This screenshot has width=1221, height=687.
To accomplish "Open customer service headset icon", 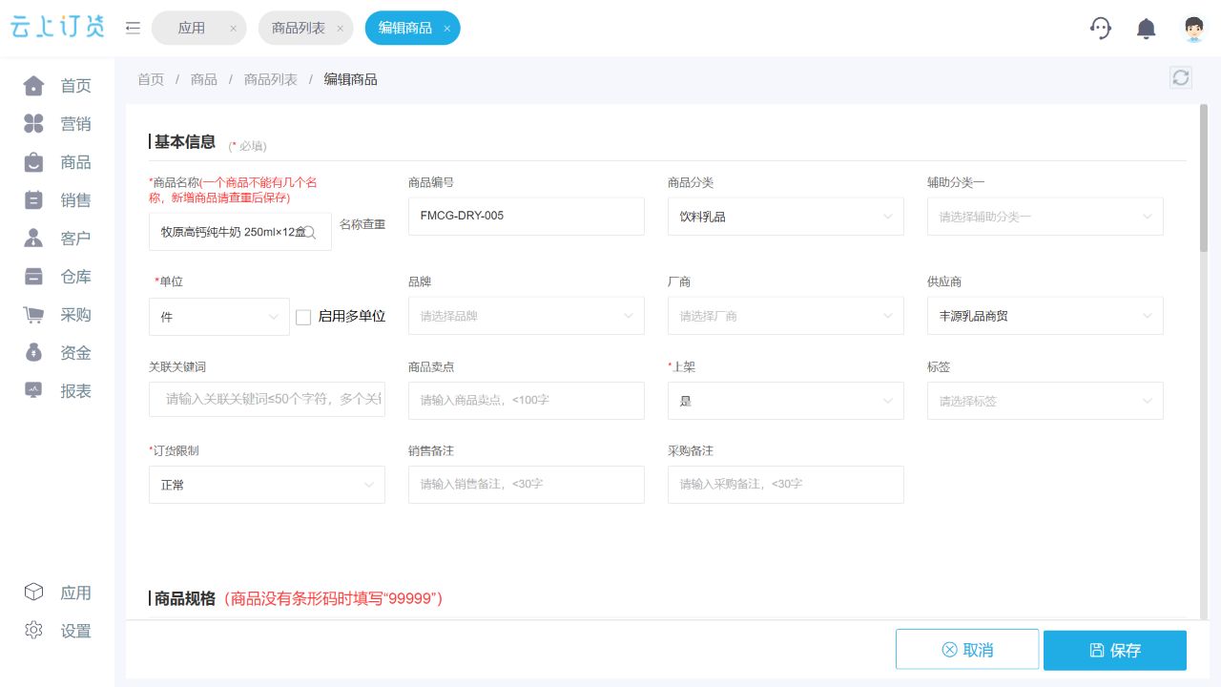I will (x=1101, y=28).
